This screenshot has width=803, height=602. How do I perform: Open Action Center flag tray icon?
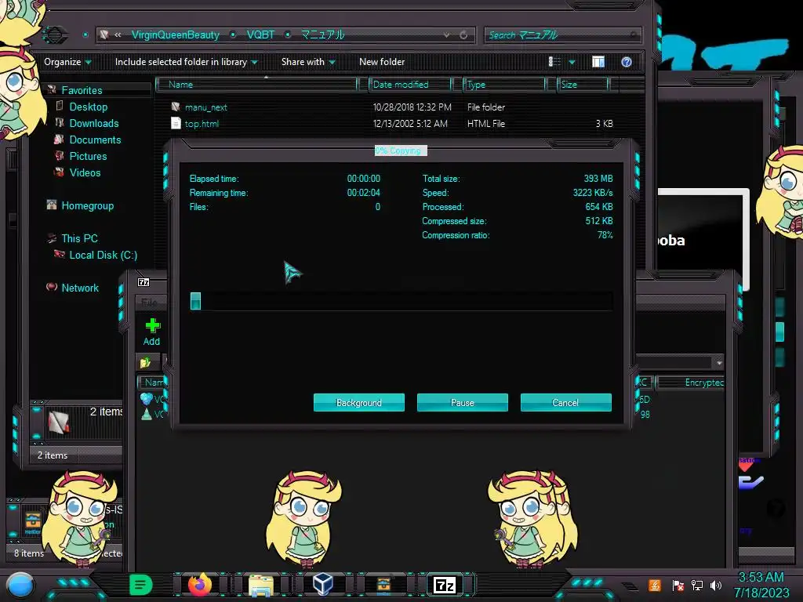678,585
